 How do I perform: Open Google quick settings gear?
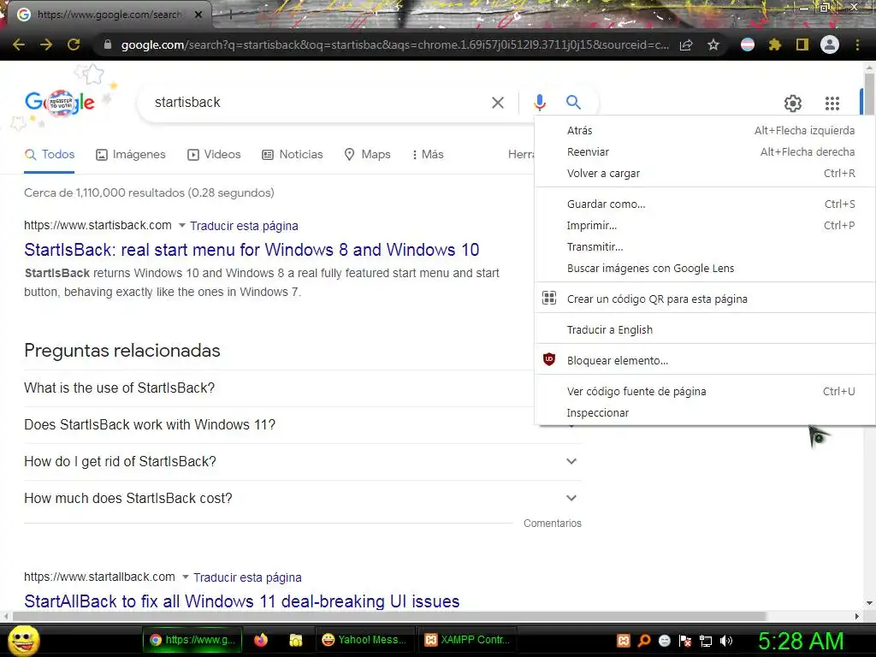793,103
